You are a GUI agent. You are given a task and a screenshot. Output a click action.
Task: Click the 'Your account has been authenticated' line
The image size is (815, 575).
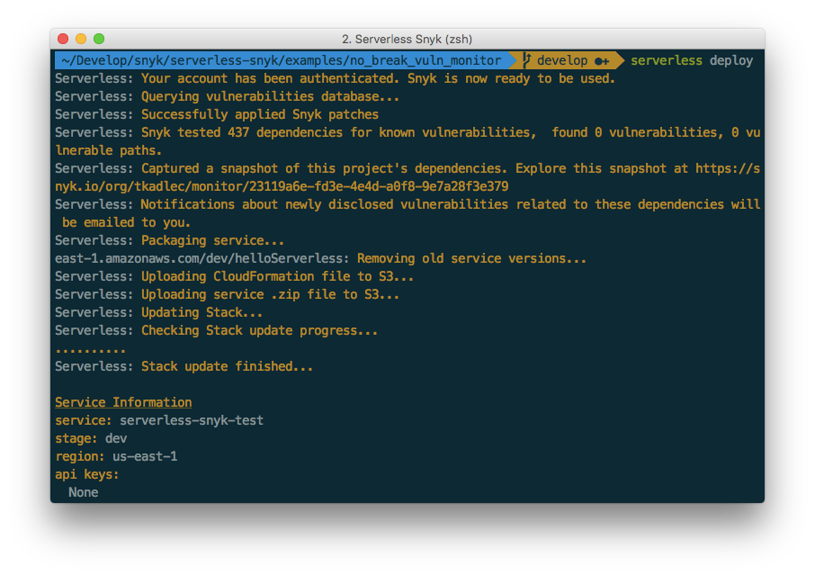(335, 78)
